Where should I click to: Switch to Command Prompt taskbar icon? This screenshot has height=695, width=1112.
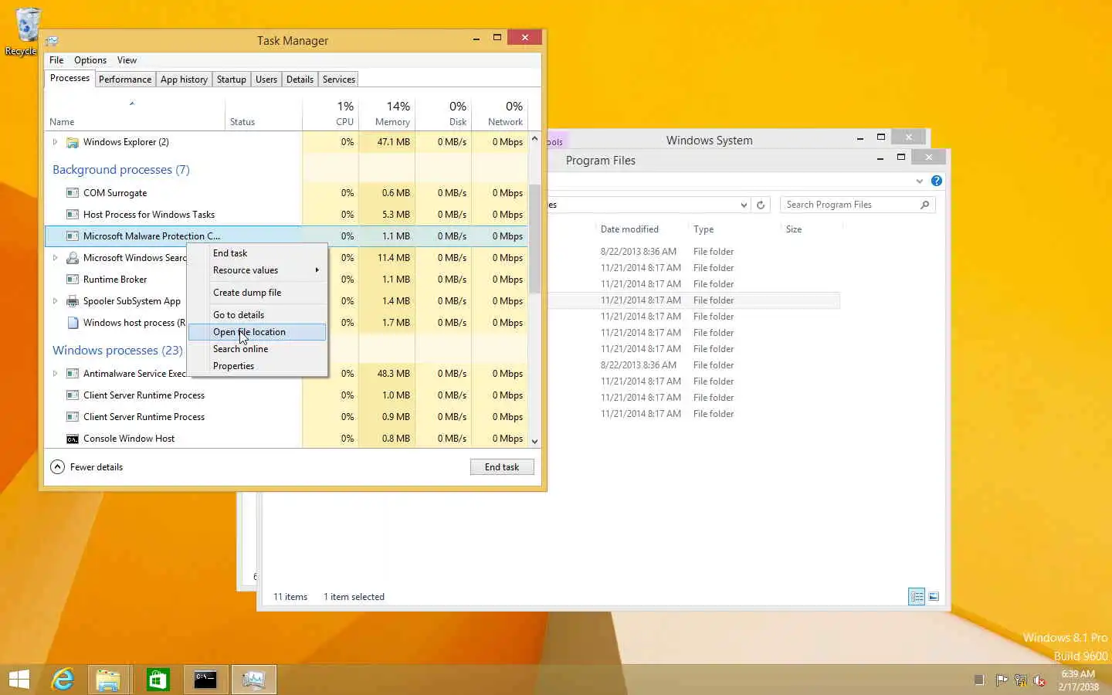point(205,680)
